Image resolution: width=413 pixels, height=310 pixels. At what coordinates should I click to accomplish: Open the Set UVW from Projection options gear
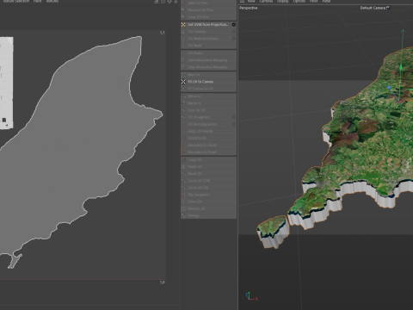(234, 25)
